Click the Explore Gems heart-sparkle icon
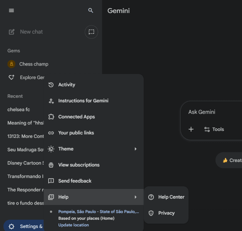Image resolution: width=242 pixels, height=231 pixels. point(11,77)
